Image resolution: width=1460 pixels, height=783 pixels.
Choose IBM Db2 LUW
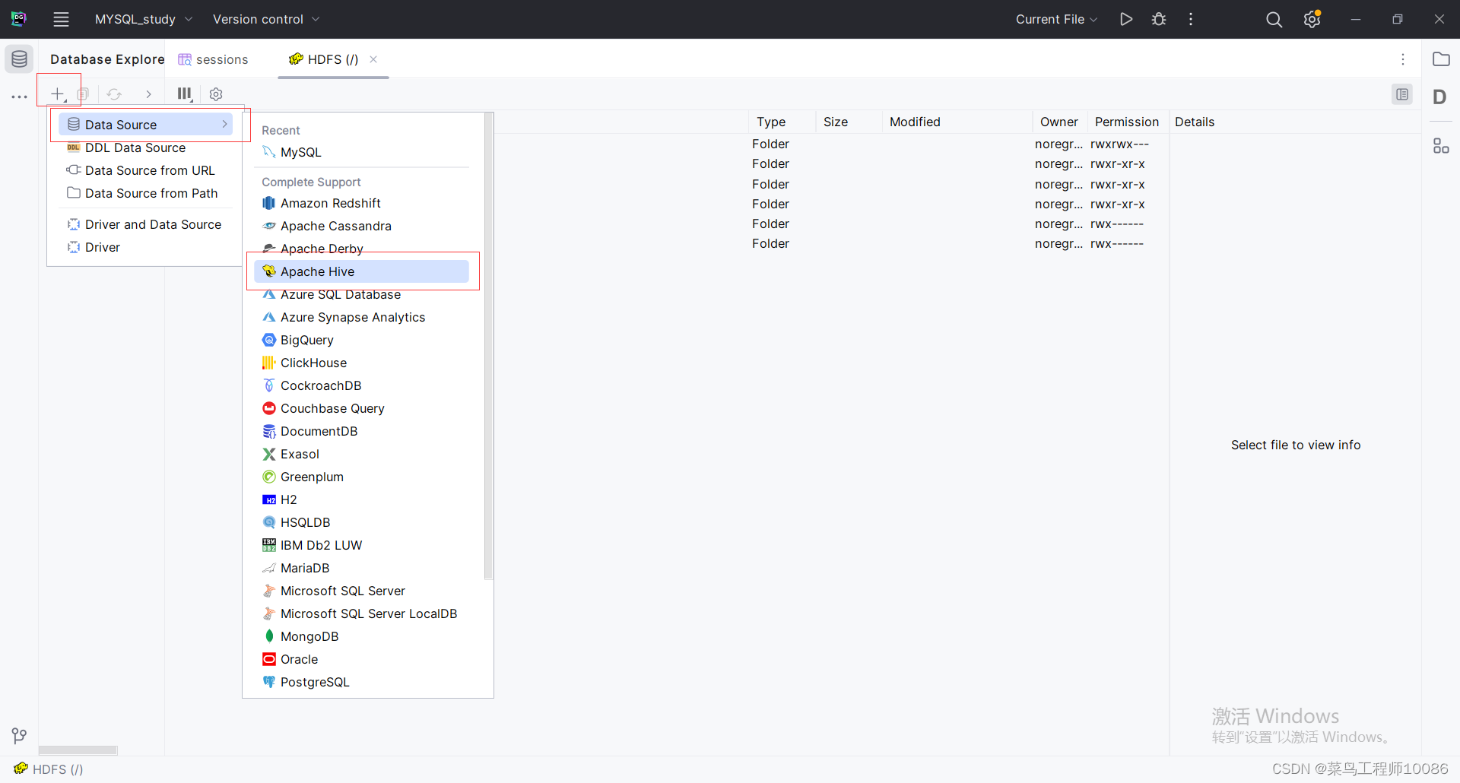click(x=362, y=545)
